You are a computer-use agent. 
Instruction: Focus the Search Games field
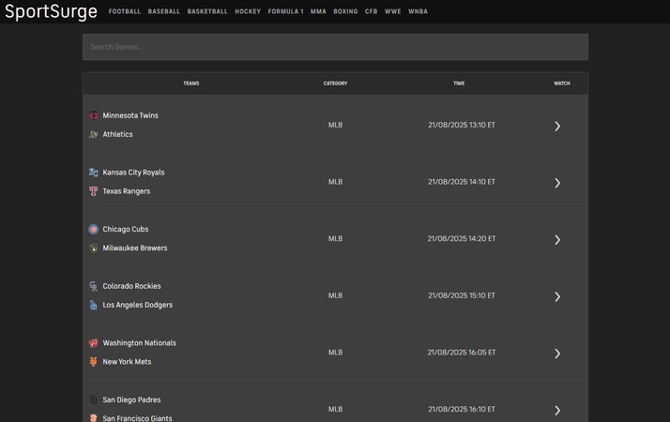point(335,47)
